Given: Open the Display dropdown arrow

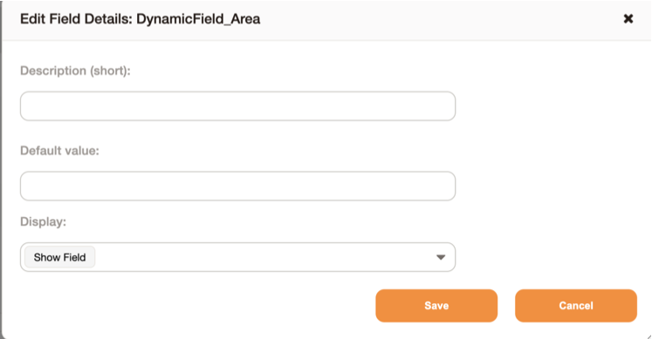Looking at the screenshot, I should point(441,257).
